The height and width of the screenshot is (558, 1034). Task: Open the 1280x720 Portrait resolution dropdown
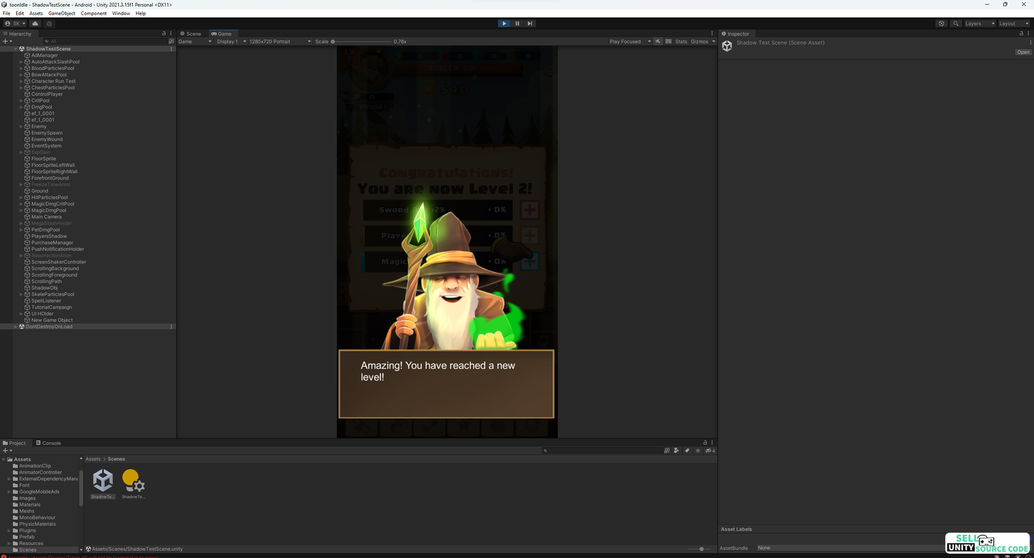pyautogui.click(x=280, y=41)
